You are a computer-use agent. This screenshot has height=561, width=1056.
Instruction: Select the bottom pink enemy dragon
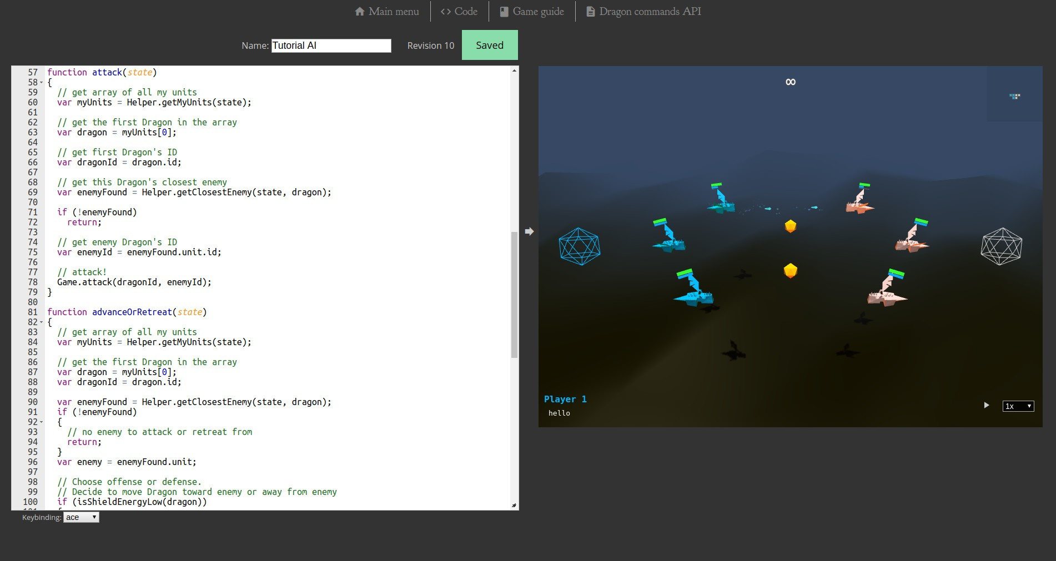tap(887, 291)
